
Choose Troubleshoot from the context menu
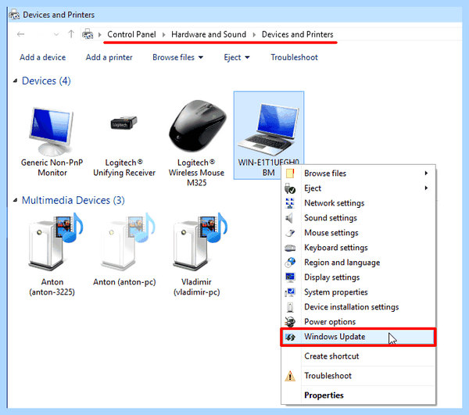(x=358, y=376)
